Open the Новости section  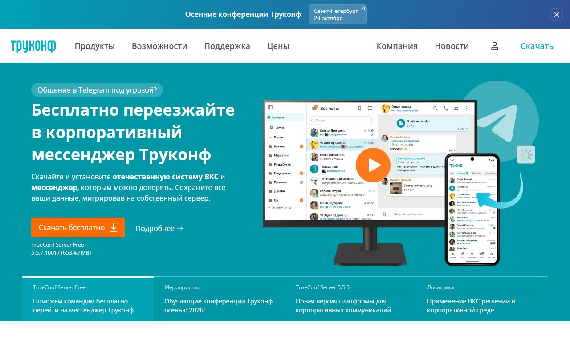pos(452,46)
